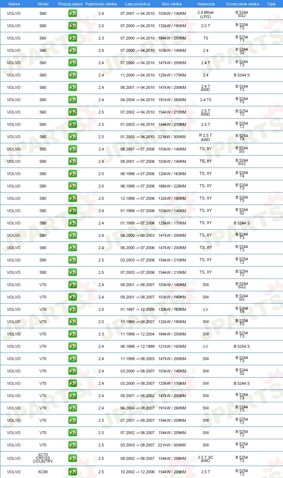Viewport: 283px width, 478px height.
Task: Click petrol fuel icon in S60 Bifuel (LPG) row
Action: pos(72,14)
